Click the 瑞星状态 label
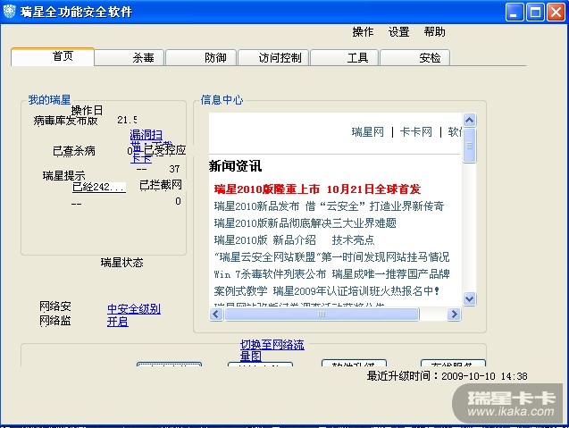 tap(121, 263)
